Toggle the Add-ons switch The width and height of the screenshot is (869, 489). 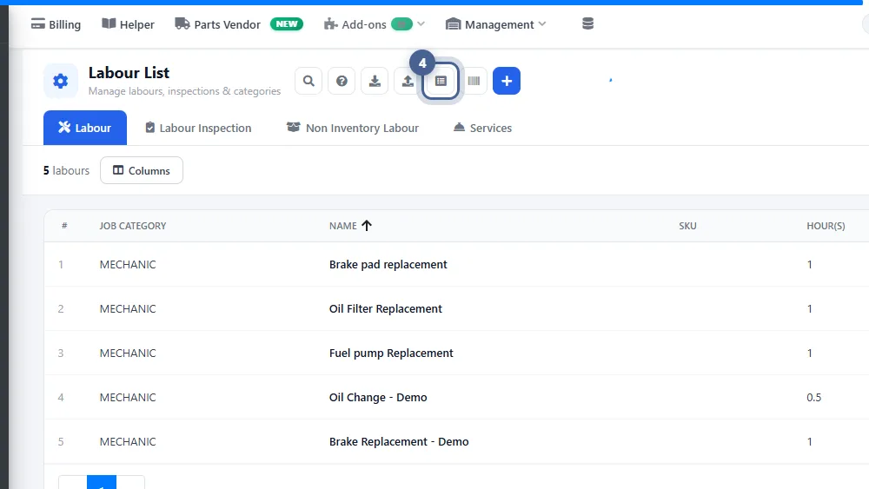pyautogui.click(x=401, y=23)
